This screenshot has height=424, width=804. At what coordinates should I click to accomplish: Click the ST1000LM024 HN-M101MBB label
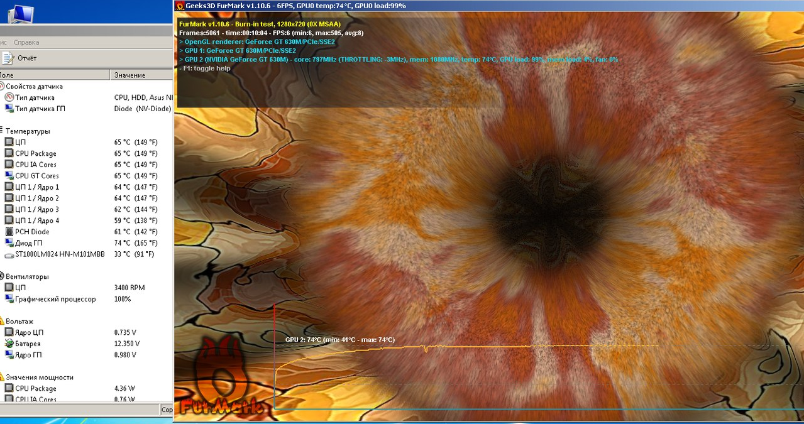pyautogui.click(x=60, y=254)
